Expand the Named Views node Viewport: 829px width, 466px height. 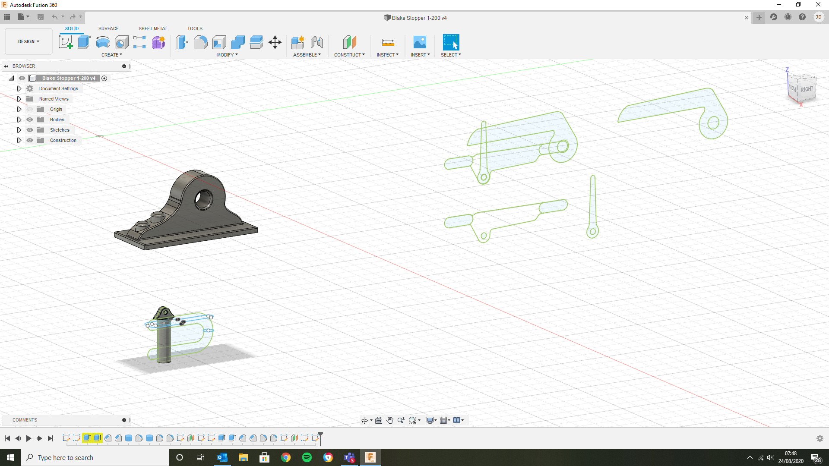pyautogui.click(x=19, y=99)
